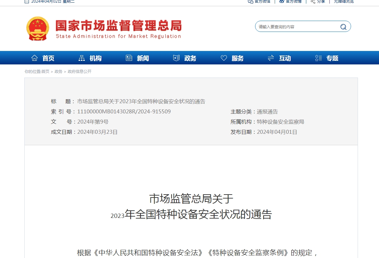Click the national emblem logo
Viewport: 379px width, 258px height.
point(37,29)
